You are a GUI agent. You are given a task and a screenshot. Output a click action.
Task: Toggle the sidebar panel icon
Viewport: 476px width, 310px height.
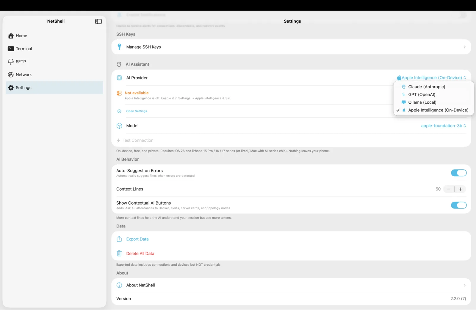[98, 21]
